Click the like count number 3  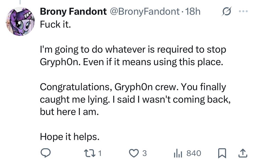144,153
